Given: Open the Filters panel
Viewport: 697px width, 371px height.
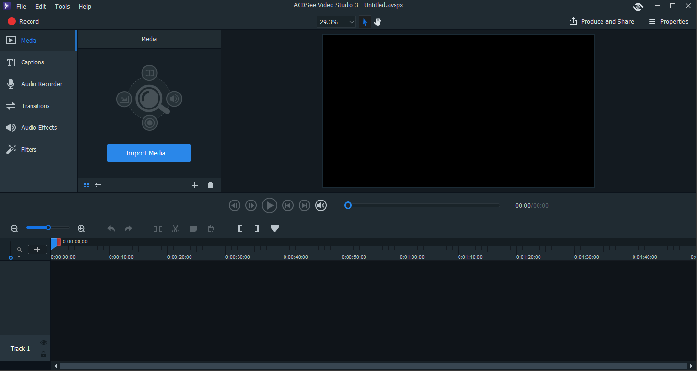Looking at the screenshot, I should 38,149.
